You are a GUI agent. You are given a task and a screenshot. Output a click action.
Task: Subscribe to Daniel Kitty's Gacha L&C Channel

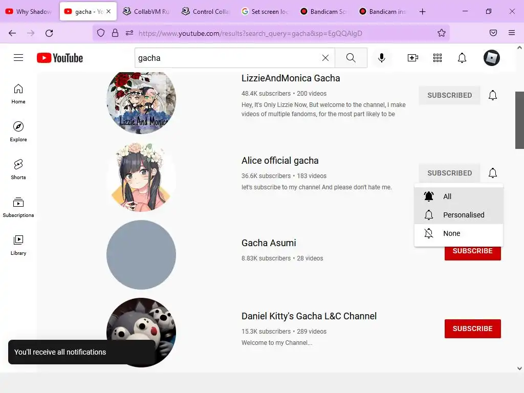click(472, 329)
